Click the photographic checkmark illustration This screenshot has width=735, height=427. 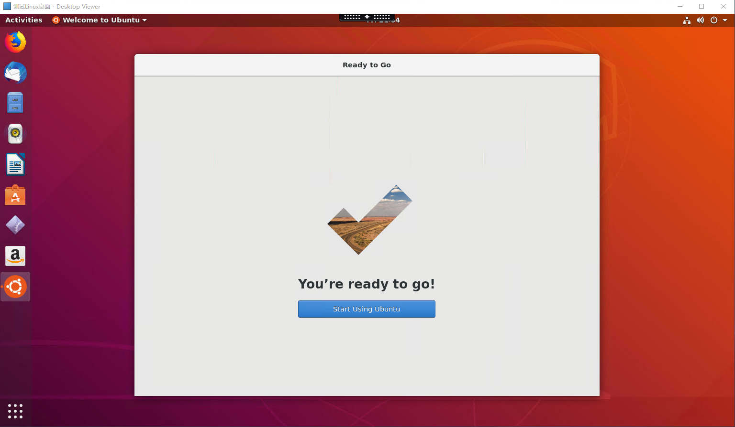[369, 220]
